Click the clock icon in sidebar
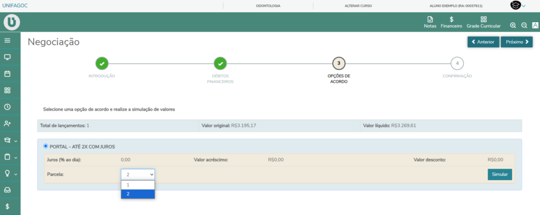Screen dimensions: 540x215 point(7,107)
